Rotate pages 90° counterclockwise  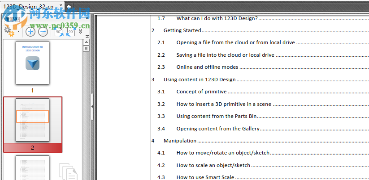point(59,32)
